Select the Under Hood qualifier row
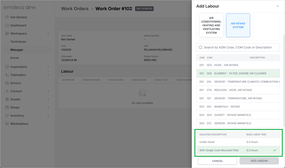This screenshot has width=285, height=168. pos(238,142)
